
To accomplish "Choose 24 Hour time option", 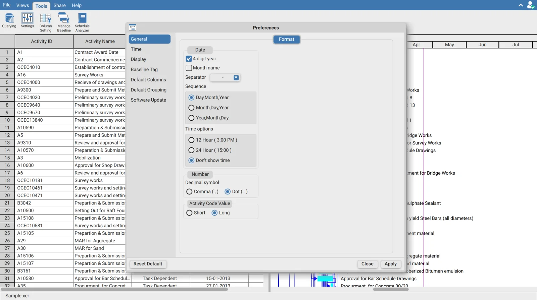I will coord(191,150).
